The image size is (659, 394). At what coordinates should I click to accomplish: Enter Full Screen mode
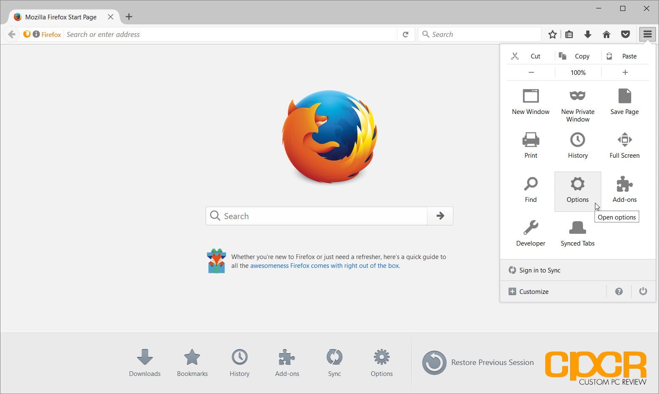click(x=624, y=145)
